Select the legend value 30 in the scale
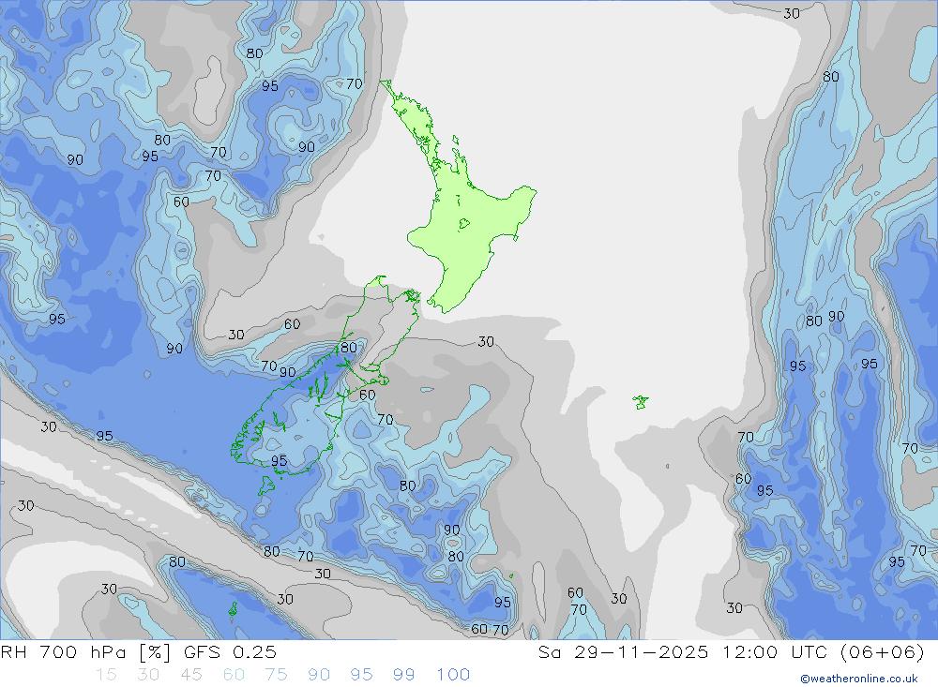Image resolution: width=938 pixels, height=687 pixels. pyautogui.click(x=148, y=675)
